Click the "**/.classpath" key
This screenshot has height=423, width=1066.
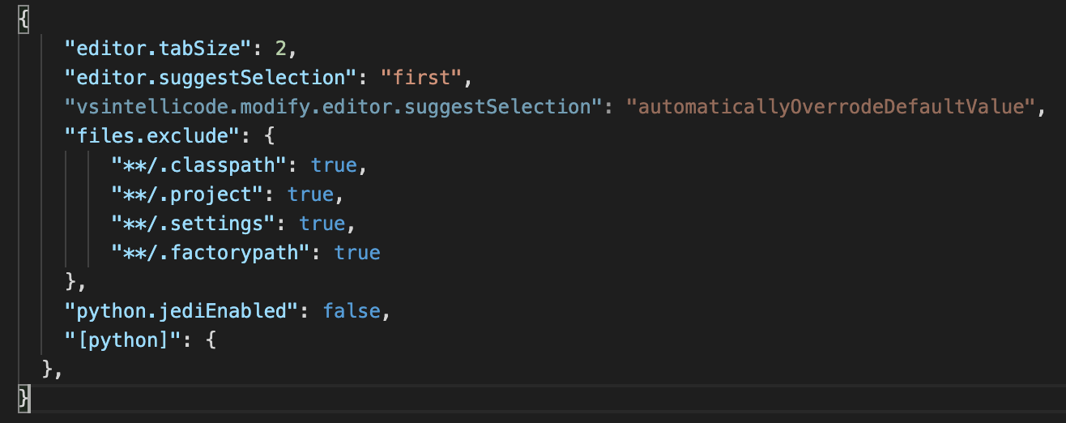199,165
